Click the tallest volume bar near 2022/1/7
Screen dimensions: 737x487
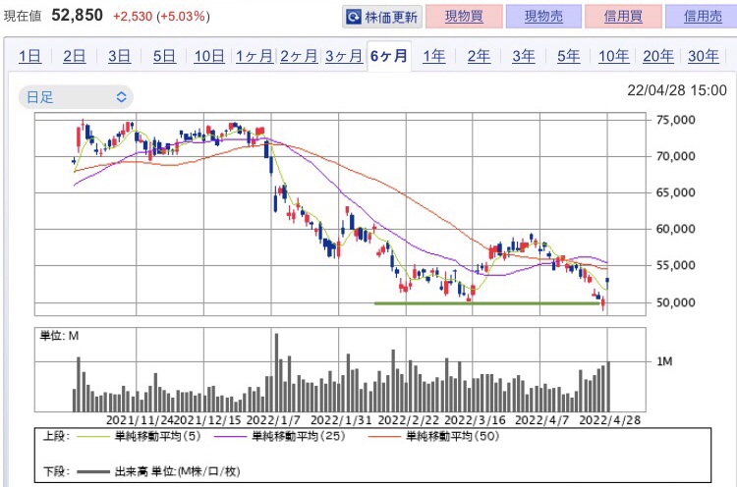[x=276, y=372]
